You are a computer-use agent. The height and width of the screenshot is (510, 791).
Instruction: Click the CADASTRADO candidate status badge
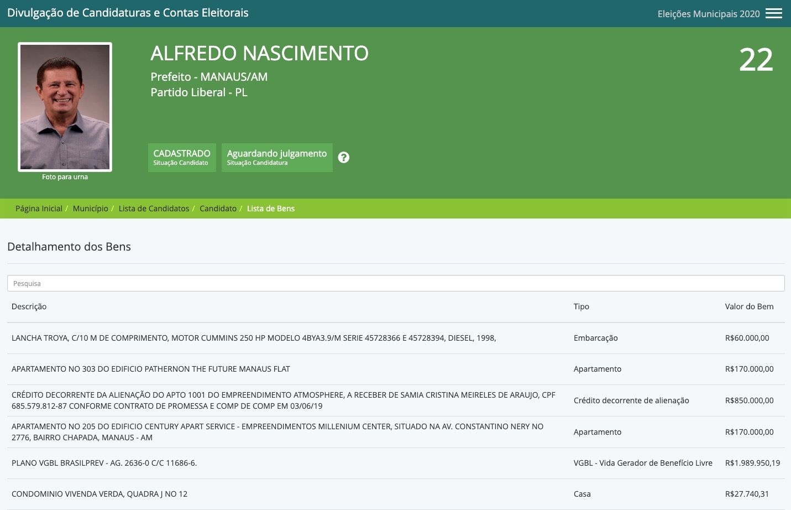182,157
